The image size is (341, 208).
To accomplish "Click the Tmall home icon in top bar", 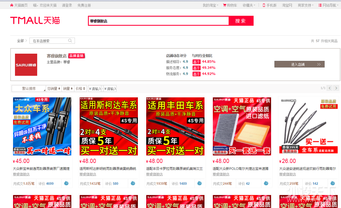I will tap(12, 5).
